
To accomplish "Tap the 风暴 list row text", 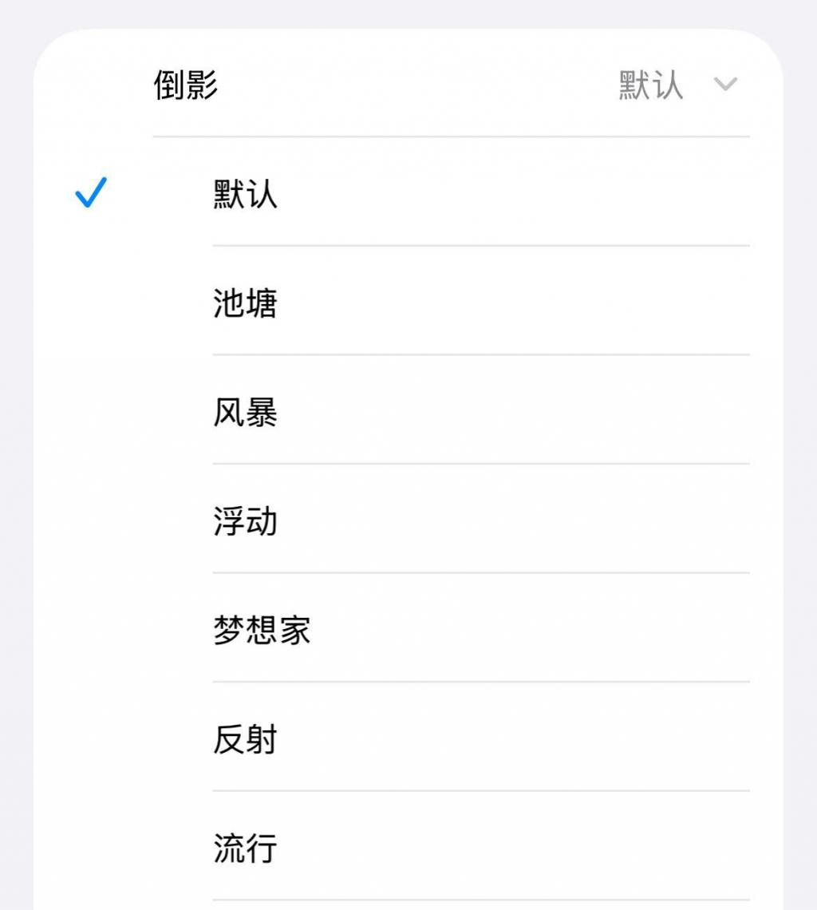I will (245, 411).
